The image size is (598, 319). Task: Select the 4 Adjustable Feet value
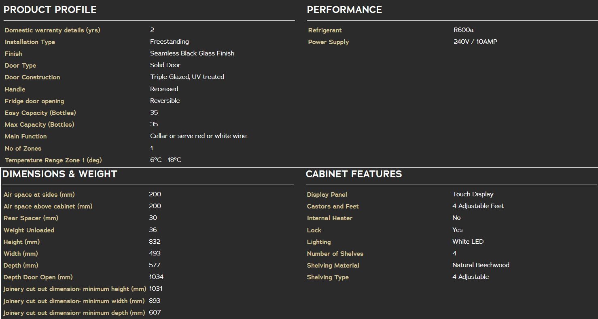click(x=478, y=206)
